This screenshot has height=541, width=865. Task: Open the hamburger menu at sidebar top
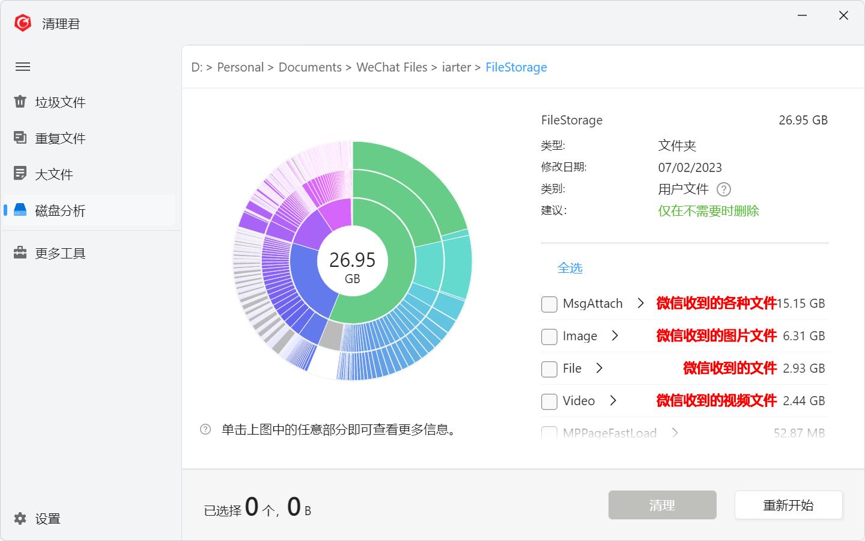click(23, 67)
